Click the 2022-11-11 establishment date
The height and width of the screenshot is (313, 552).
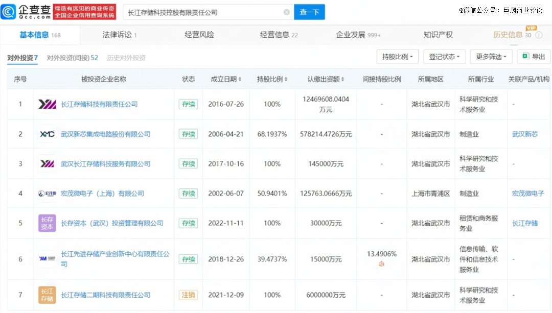pos(226,223)
